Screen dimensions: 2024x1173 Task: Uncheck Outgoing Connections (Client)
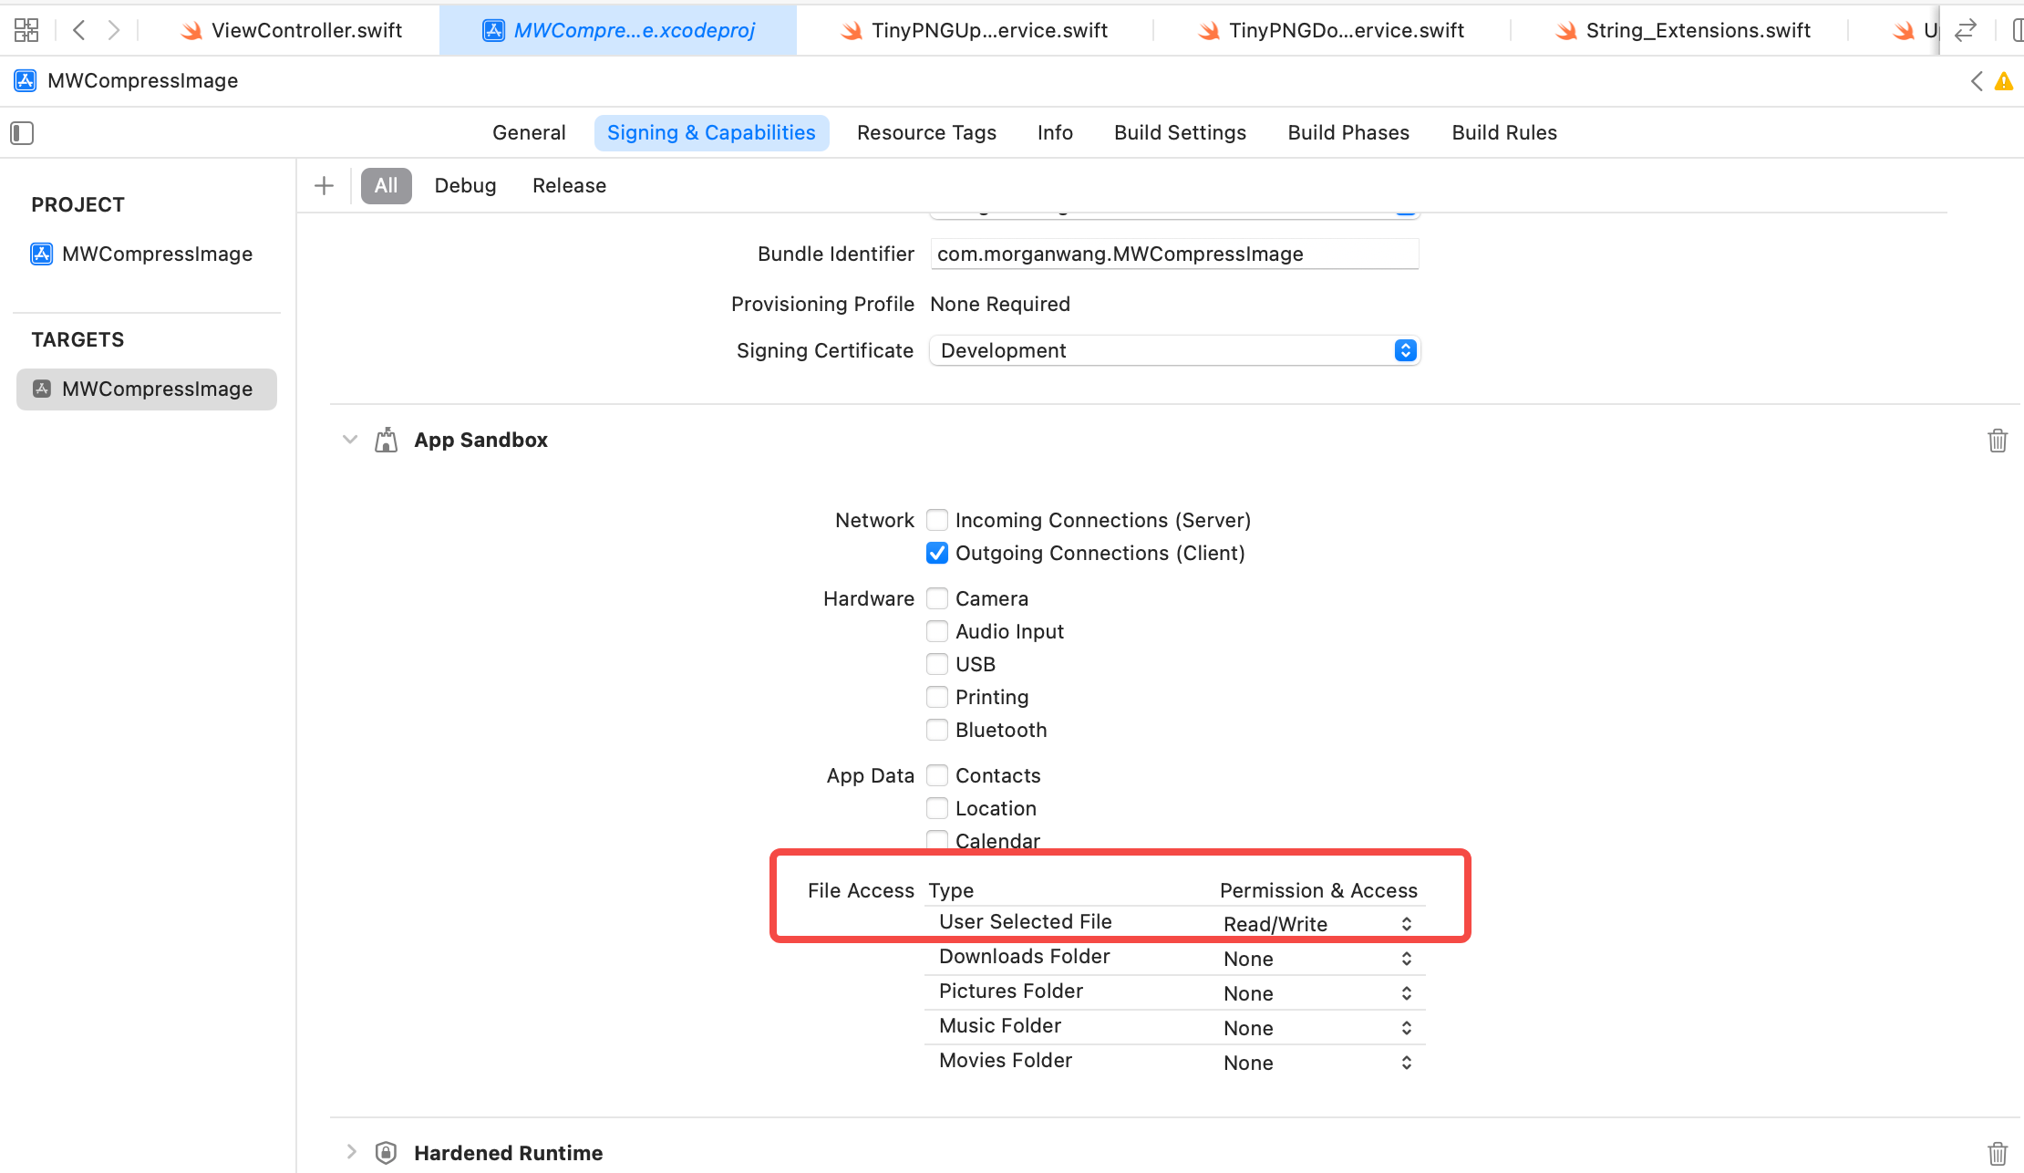[x=936, y=553]
